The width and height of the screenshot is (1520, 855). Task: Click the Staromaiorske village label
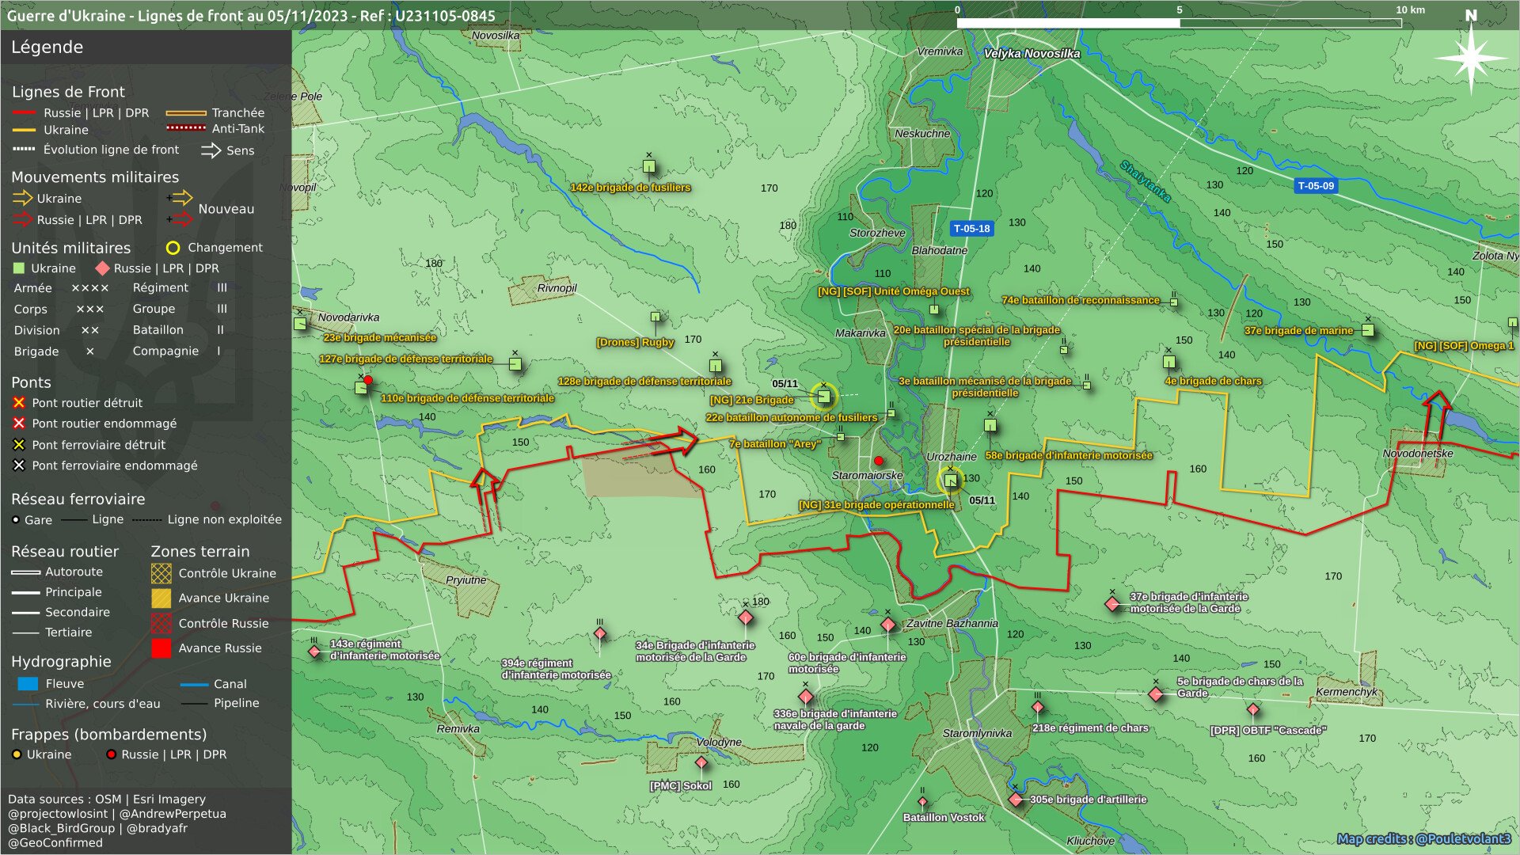click(867, 476)
